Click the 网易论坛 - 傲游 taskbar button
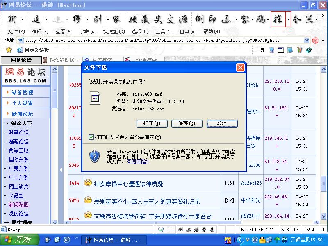The image size is (328, 246). (x=114, y=240)
